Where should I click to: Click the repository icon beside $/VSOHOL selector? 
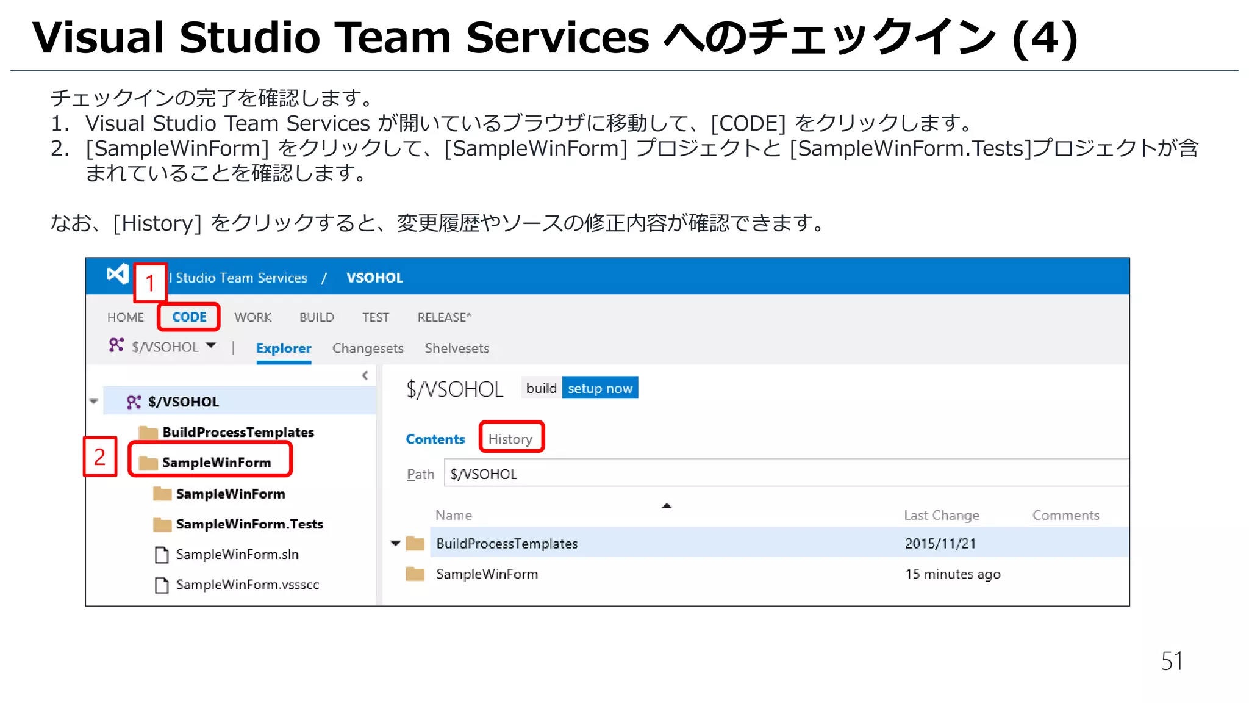coord(116,345)
